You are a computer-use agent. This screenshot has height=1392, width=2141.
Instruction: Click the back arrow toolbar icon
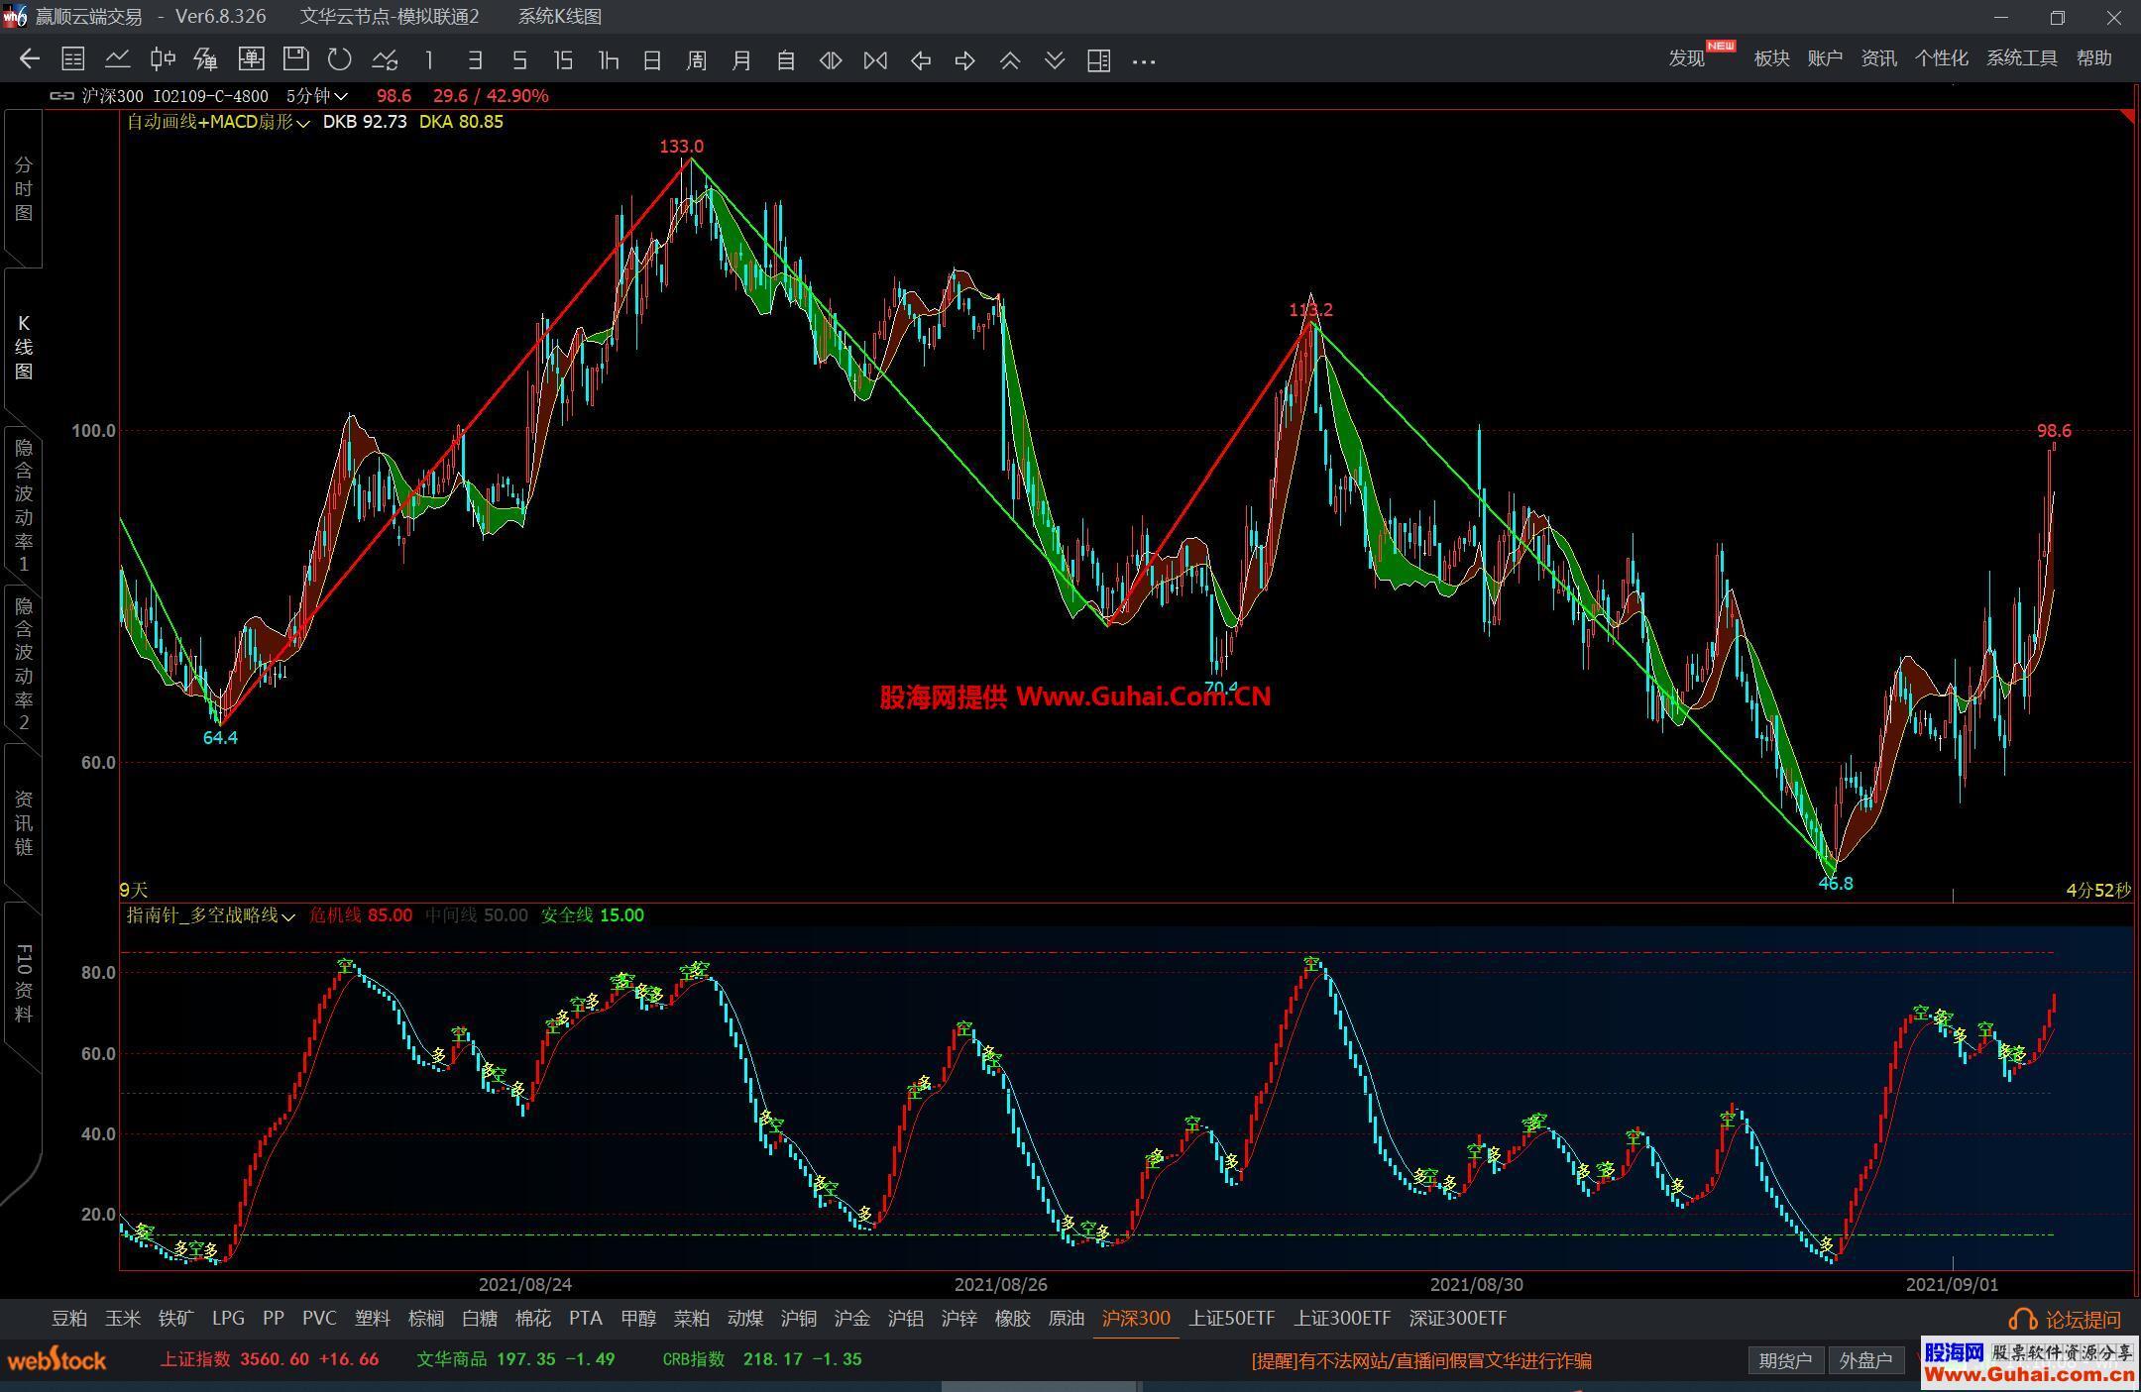30,60
